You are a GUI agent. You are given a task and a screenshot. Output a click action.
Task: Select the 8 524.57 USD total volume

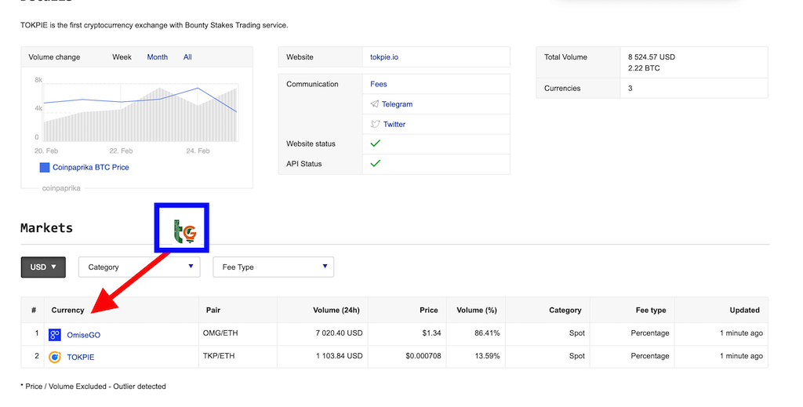[652, 56]
